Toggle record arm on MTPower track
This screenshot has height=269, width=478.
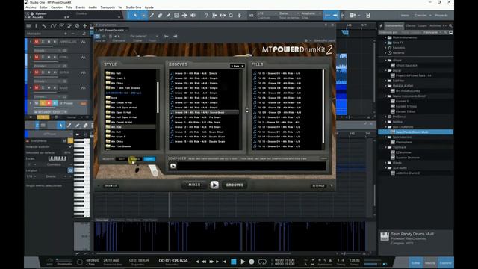coord(49,103)
